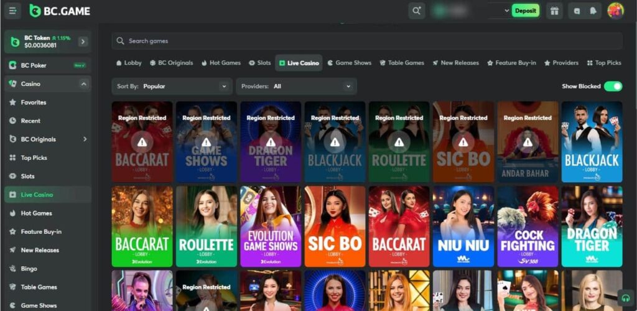Click the green Deposit button
The height and width of the screenshot is (311, 637).
(x=525, y=11)
